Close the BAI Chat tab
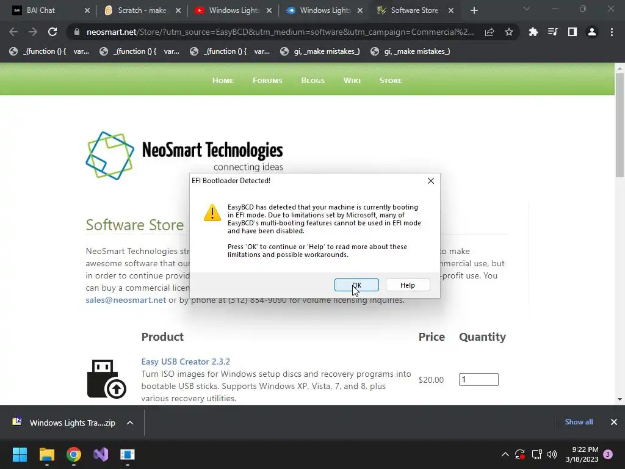This screenshot has height=469, width=625. 87,10
